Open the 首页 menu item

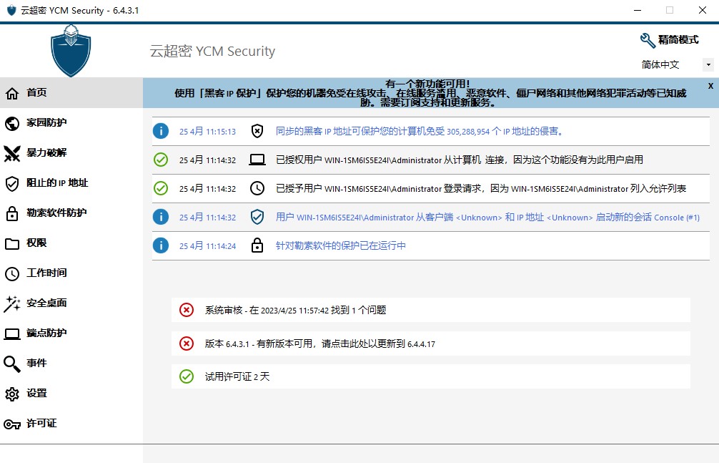[x=71, y=93]
